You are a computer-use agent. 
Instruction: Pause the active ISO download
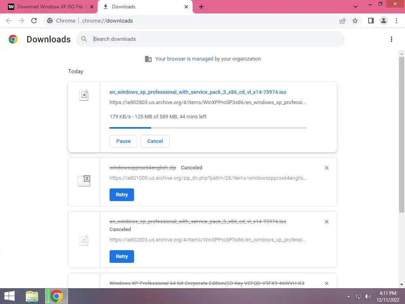(x=123, y=141)
